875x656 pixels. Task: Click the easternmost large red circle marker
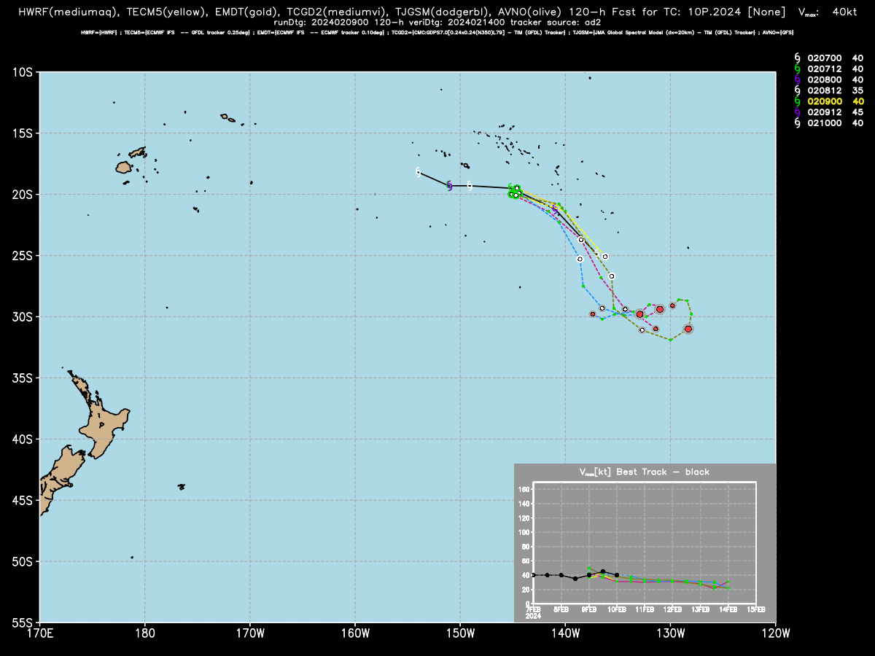pyautogui.click(x=688, y=329)
